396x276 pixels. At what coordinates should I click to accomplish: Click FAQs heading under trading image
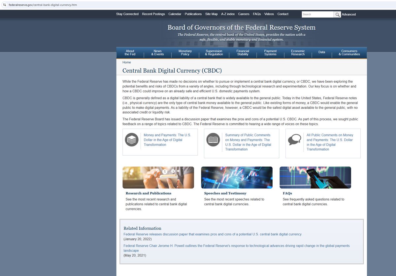287,193
